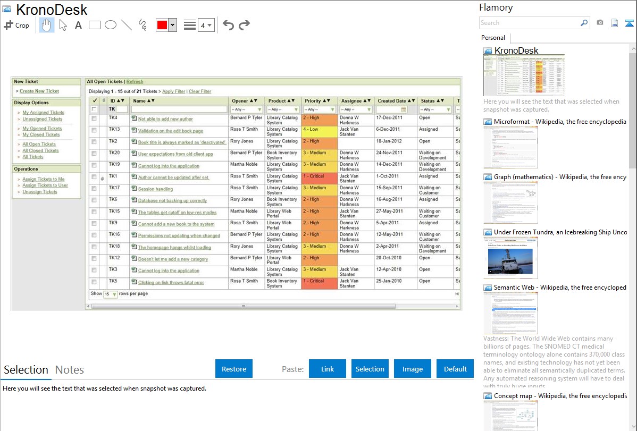Click the Paste Link button
This screenshot has height=431, width=637.
pos(328,369)
